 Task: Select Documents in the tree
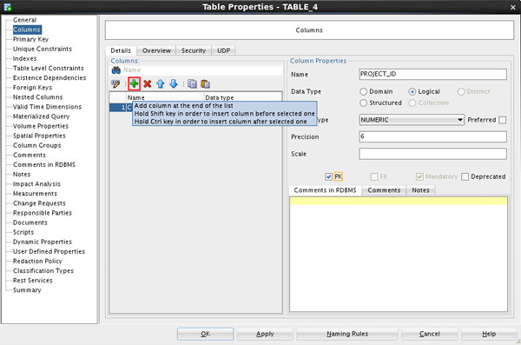(30, 222)
